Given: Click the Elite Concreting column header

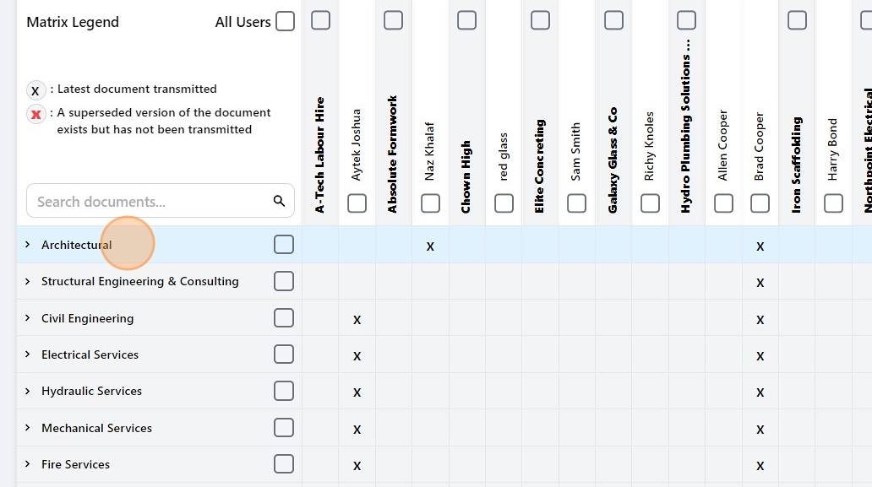Looking at the screenshot, I should coord(540,165).
